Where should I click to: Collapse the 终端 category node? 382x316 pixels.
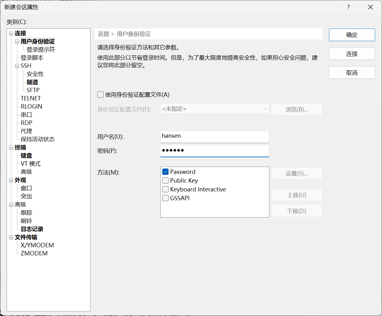(x=11, y=147)
